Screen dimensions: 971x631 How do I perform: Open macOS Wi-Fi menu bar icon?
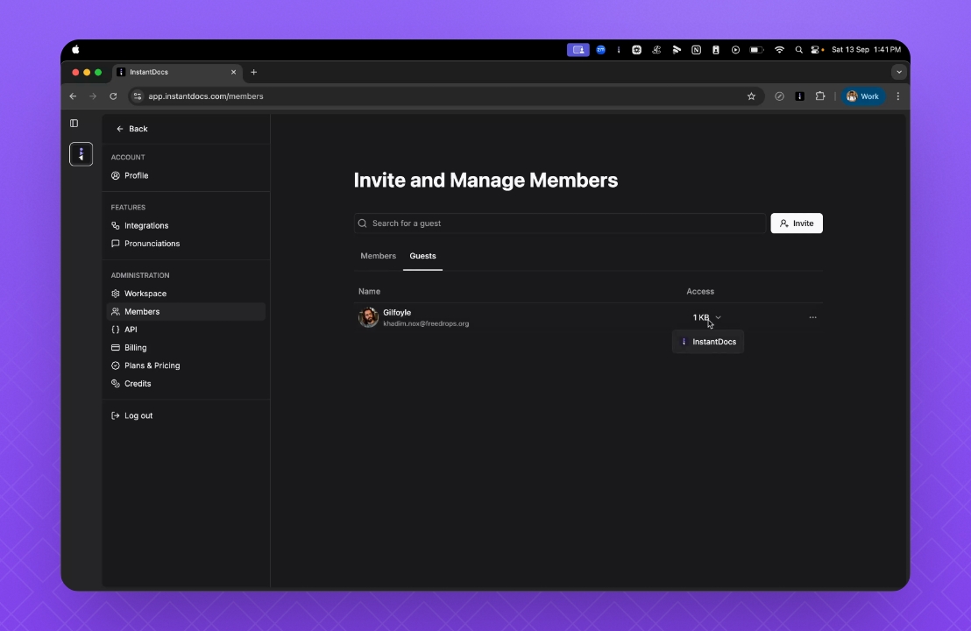coord(779,50)
